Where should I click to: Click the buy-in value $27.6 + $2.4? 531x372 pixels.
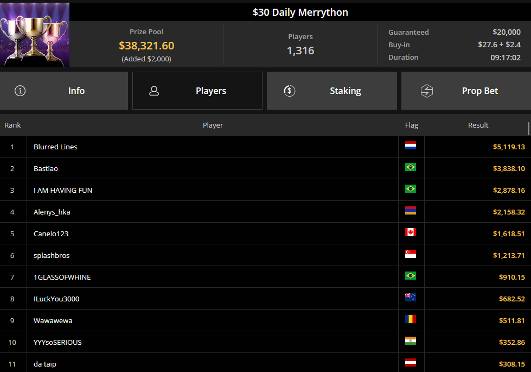pos(499,45)
